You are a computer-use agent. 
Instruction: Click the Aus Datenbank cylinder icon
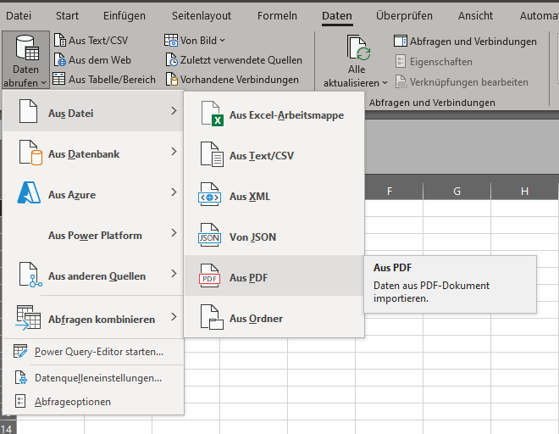(x=30, y=153)
